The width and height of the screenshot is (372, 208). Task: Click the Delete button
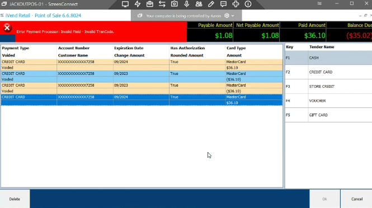[x=15, y=199]
